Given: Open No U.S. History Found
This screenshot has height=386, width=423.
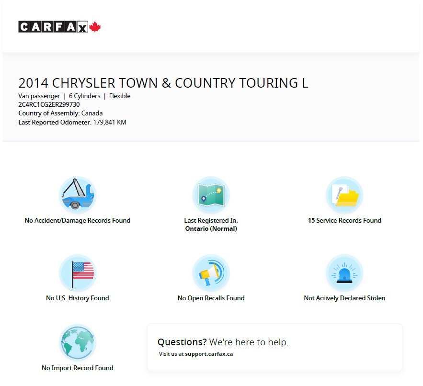Looking at the screenshot, I should point(78,298).
